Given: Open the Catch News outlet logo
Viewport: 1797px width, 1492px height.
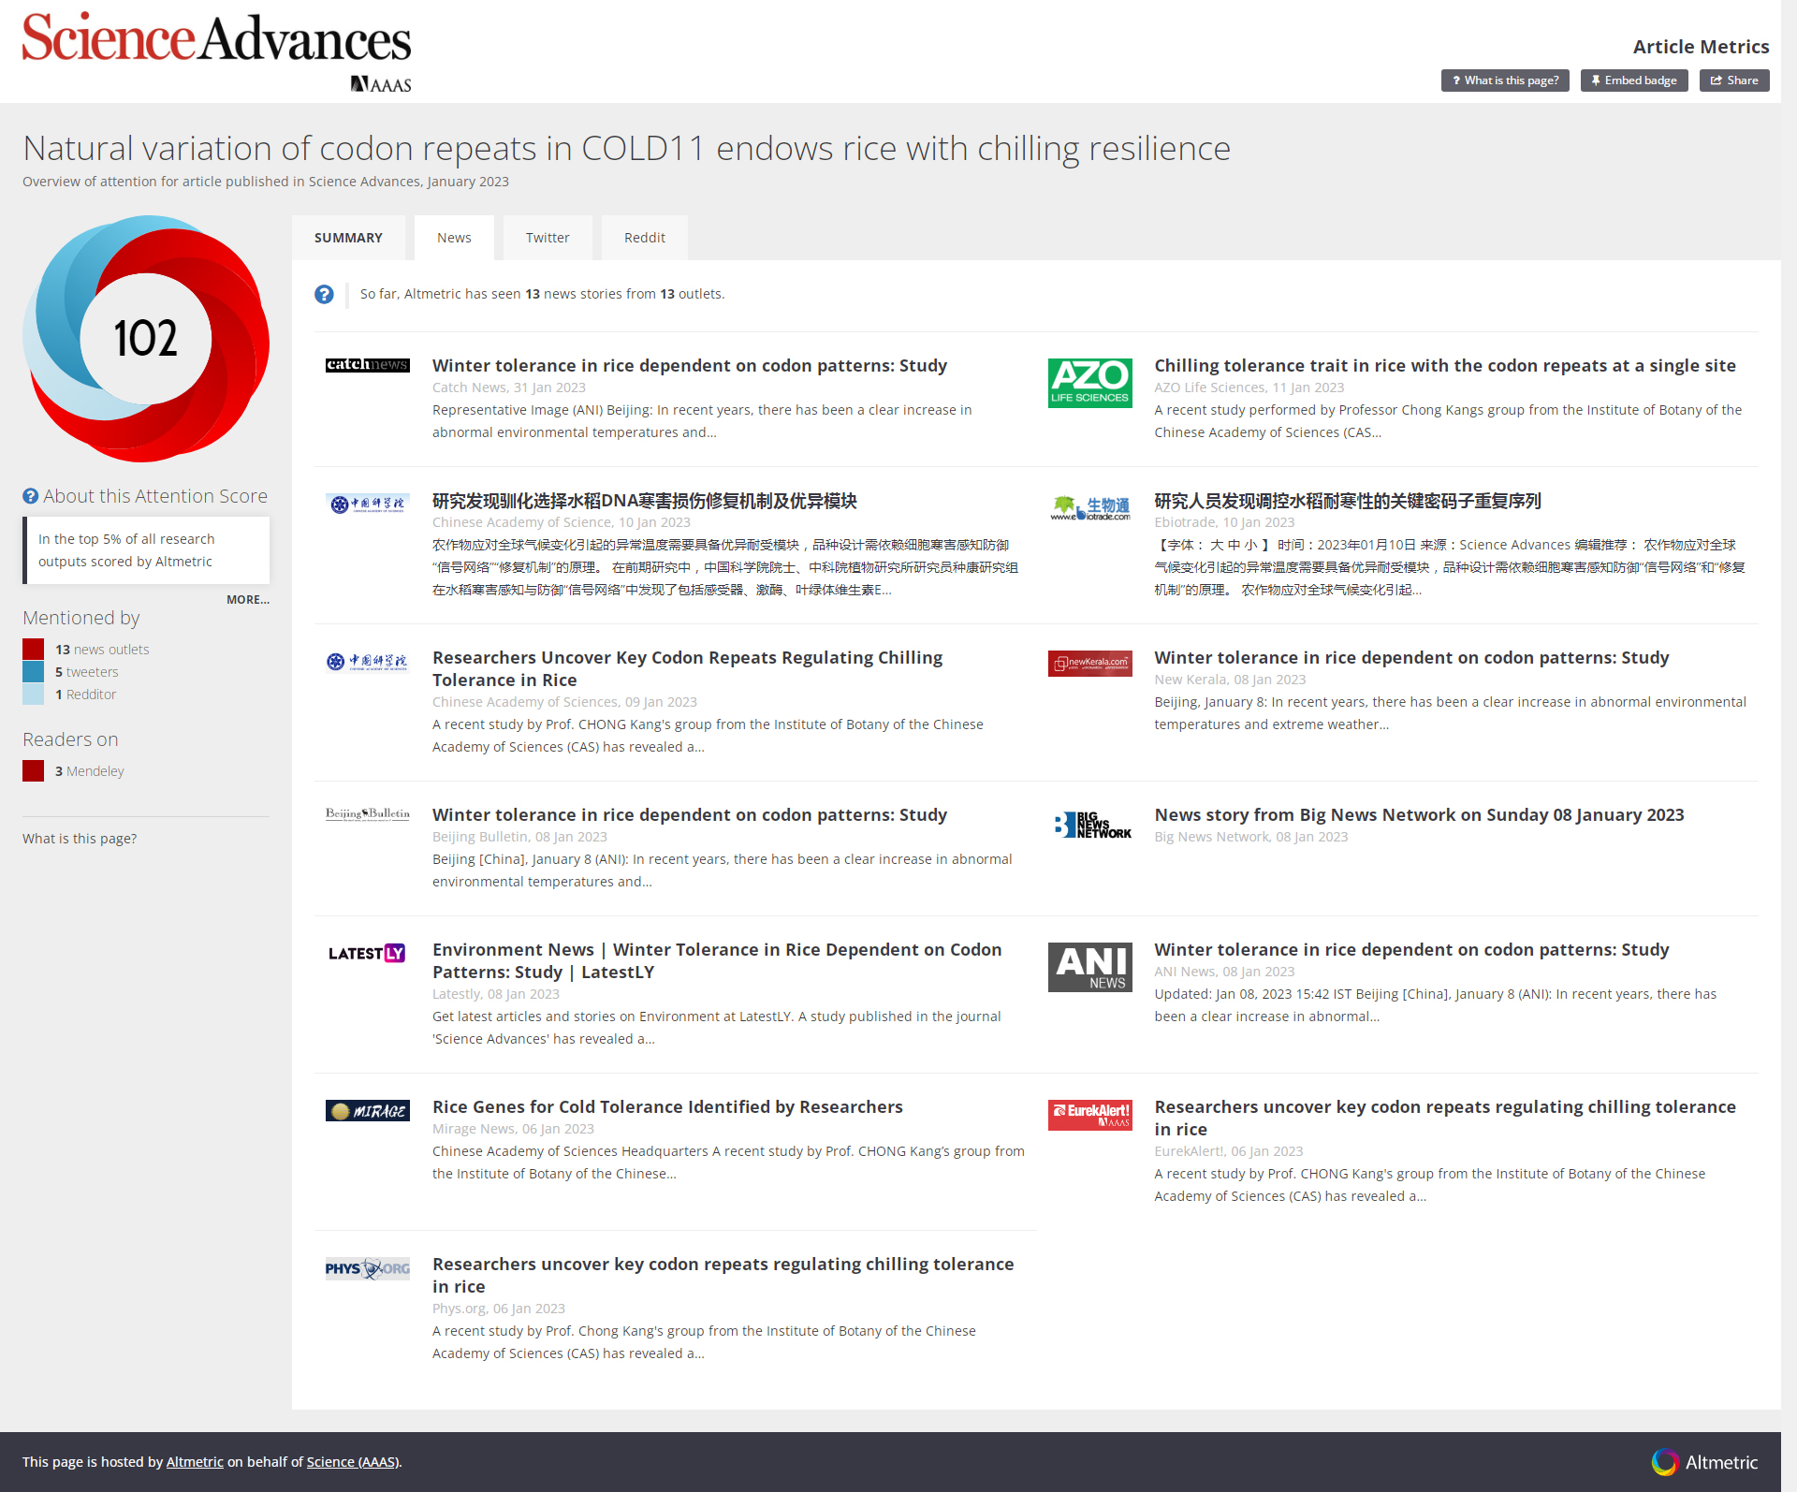Looking at the screenshot, I should click(367, 365).
